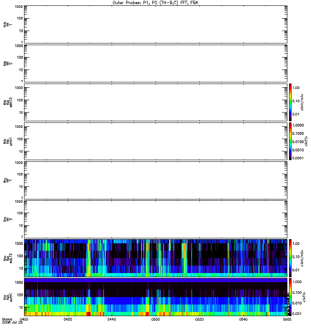Click the 0600 time axis label

point(287,319)
